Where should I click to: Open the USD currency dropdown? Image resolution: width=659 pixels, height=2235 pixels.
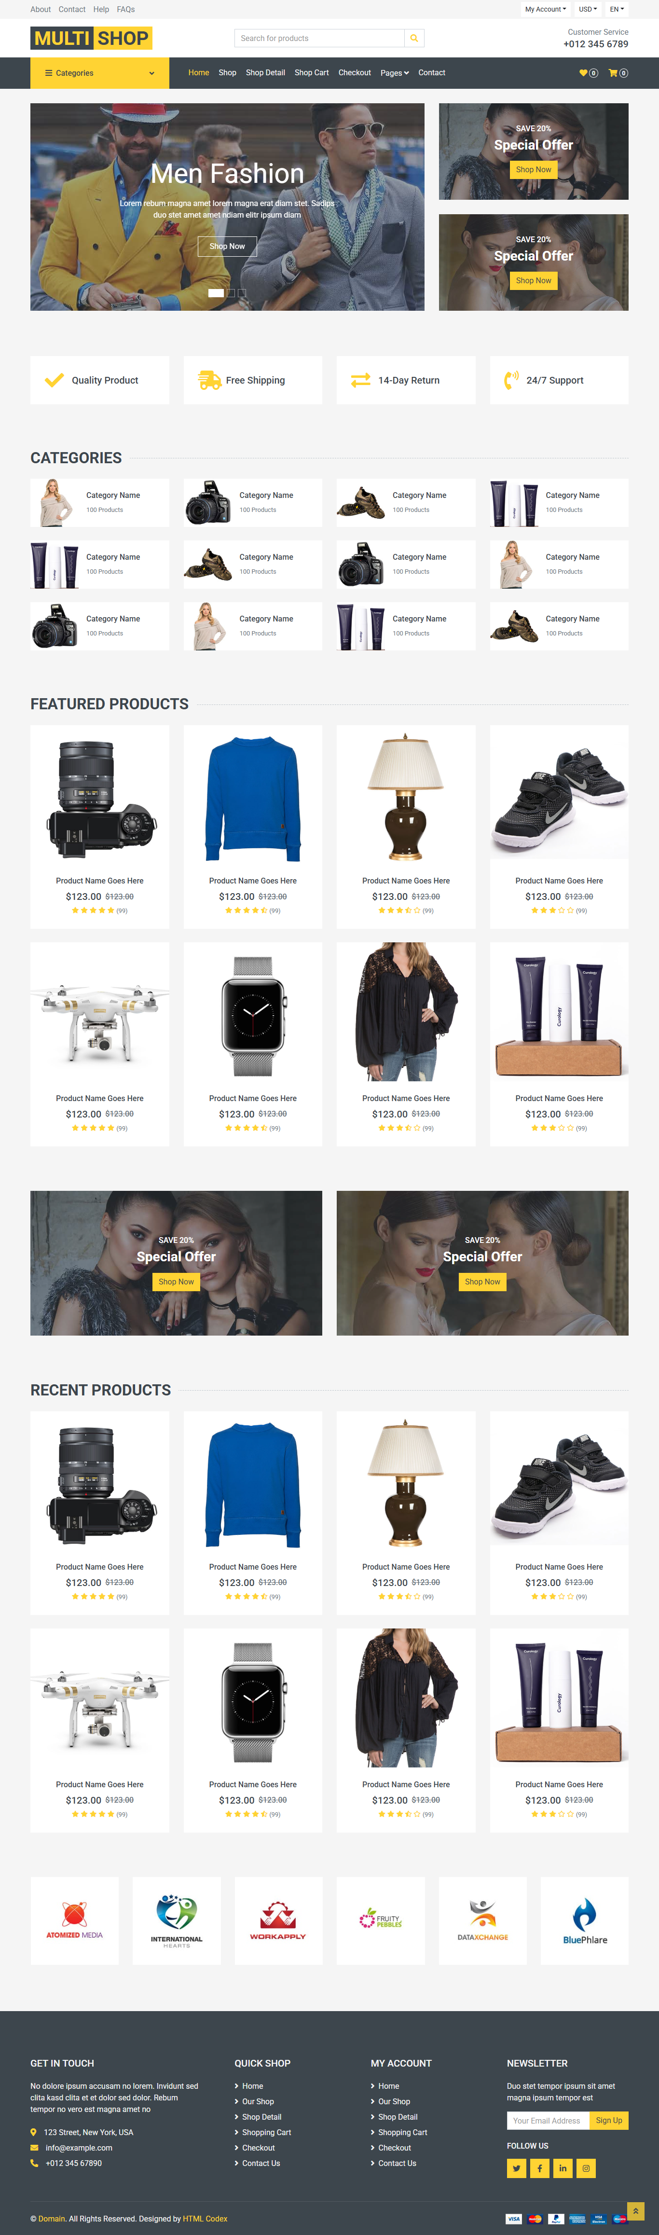coord(588,10)
